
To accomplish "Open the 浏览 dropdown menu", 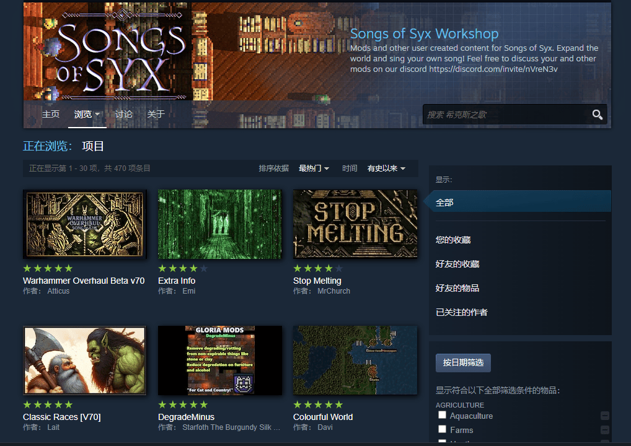I will coord(87,115).
